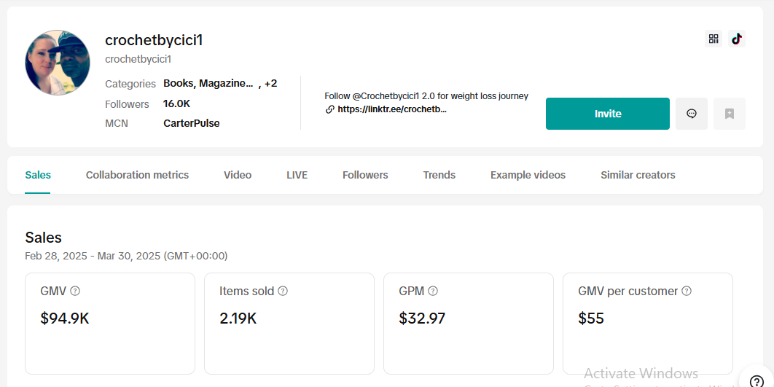Viewport: 774px width, 387px height.
Task: Click the chat message icon button
Action: [691, 114]
